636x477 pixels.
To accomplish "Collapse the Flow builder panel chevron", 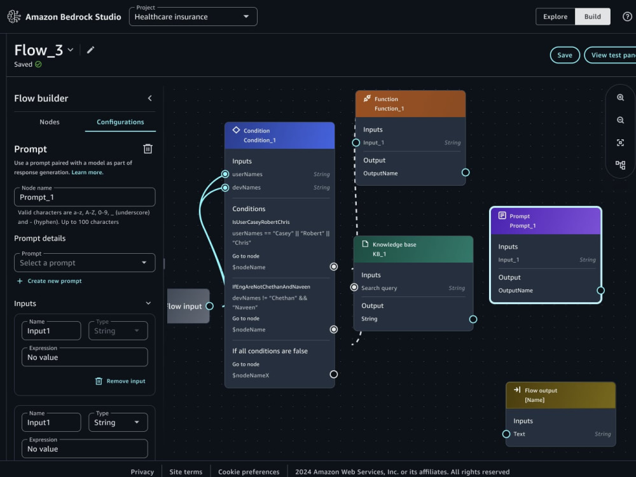I will pyautogui.click(x=149, y=98).
